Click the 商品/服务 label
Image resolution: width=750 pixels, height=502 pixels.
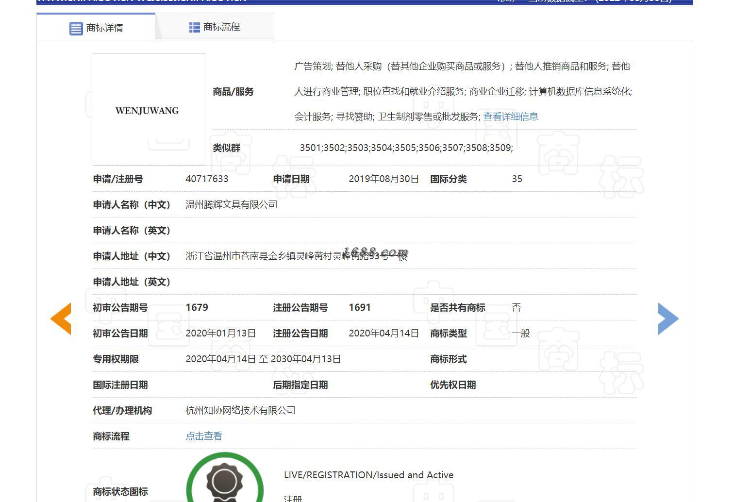pyautogui.click(x=233, y=91)
